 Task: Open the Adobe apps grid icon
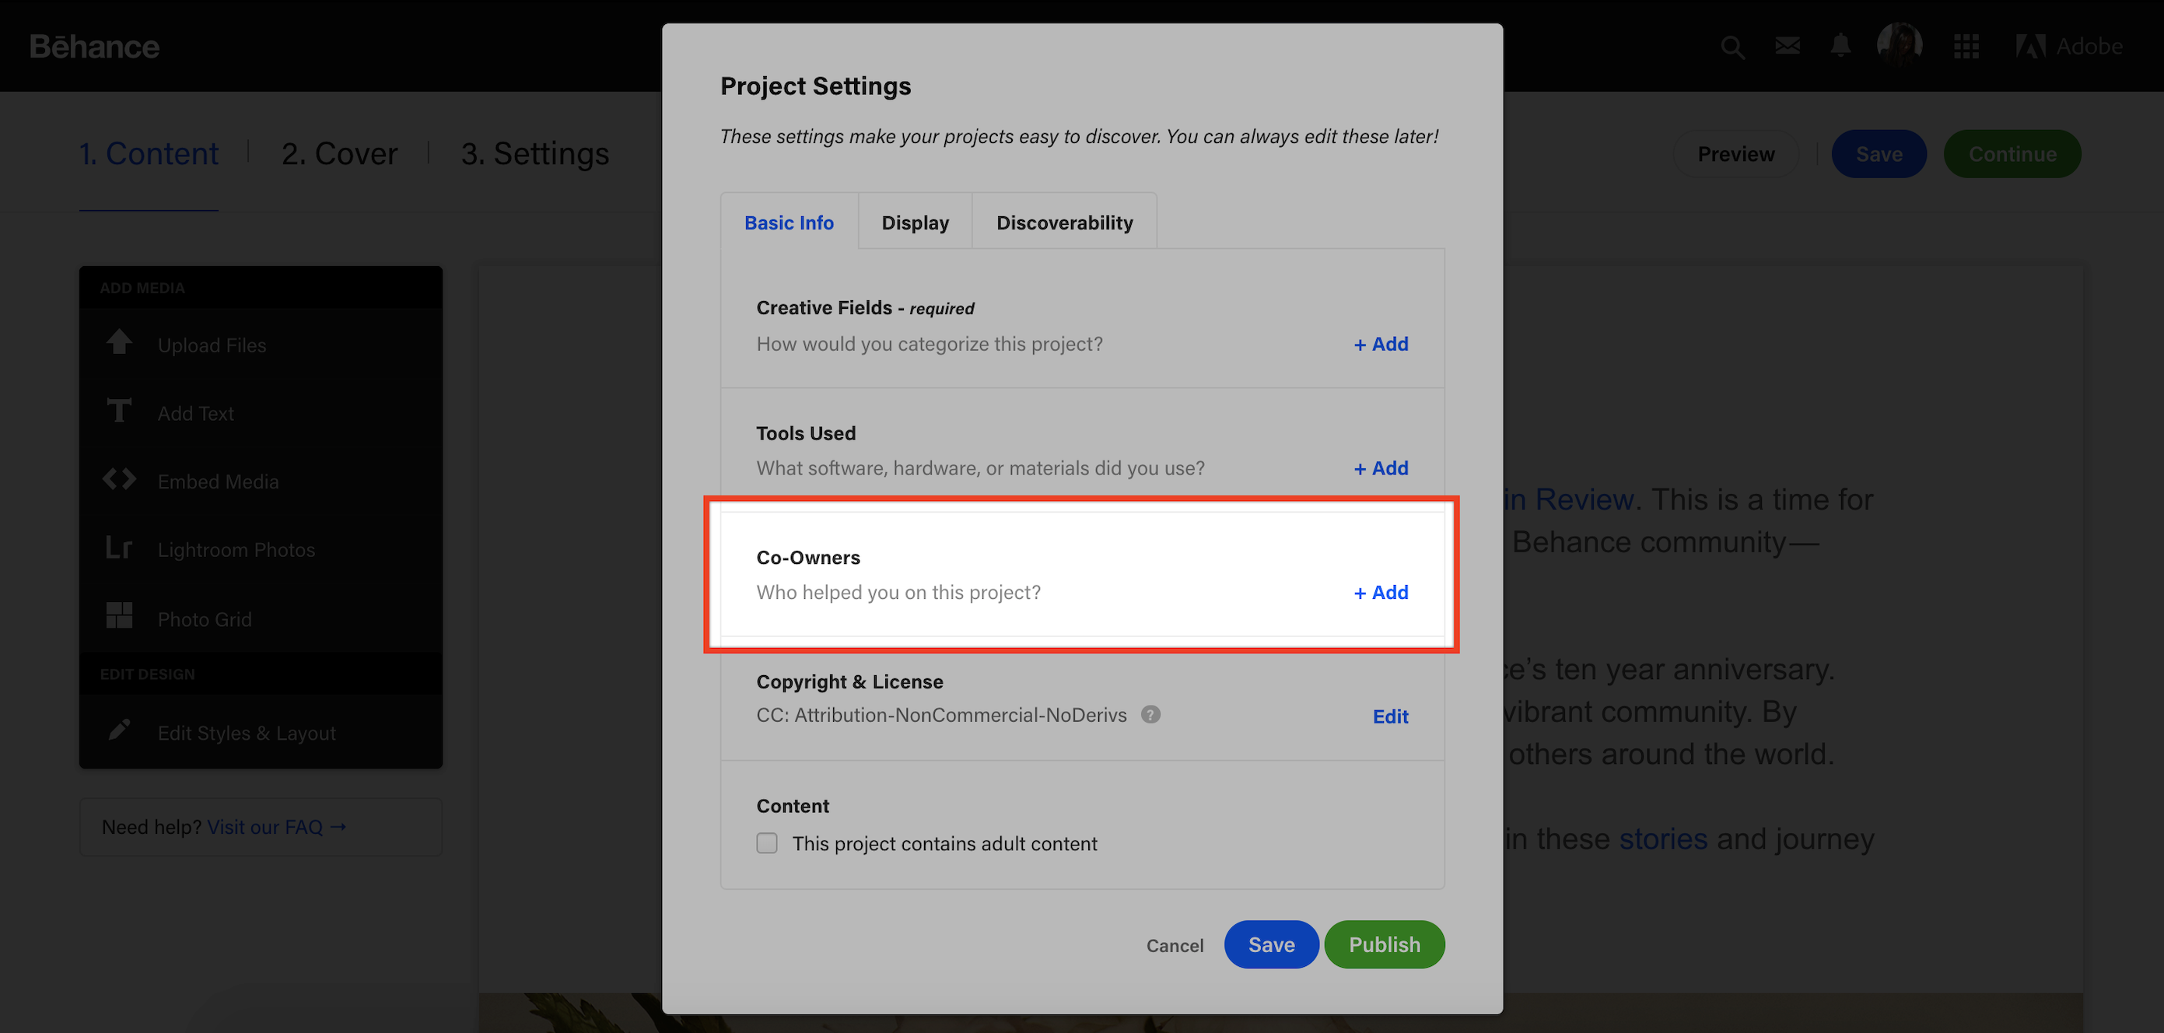click(x=1966, y=46)
